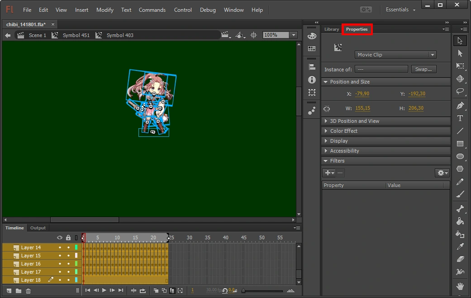Open the Modify menu

(x=105, y=9)
